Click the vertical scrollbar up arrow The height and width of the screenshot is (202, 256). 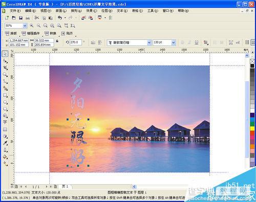247,56
